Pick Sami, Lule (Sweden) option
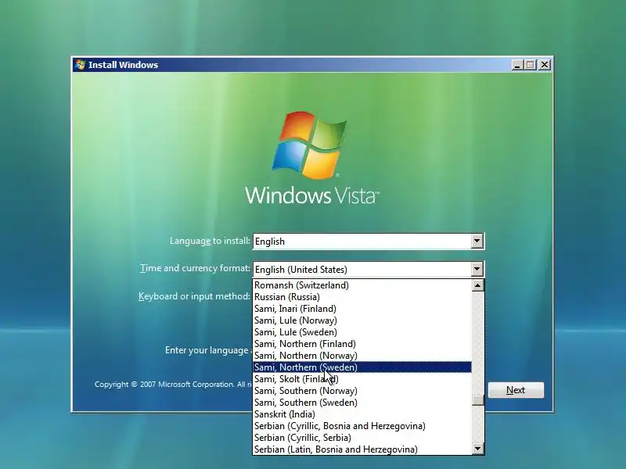The width and height of the screenshot is (626, 469). [x=362, y=332]
